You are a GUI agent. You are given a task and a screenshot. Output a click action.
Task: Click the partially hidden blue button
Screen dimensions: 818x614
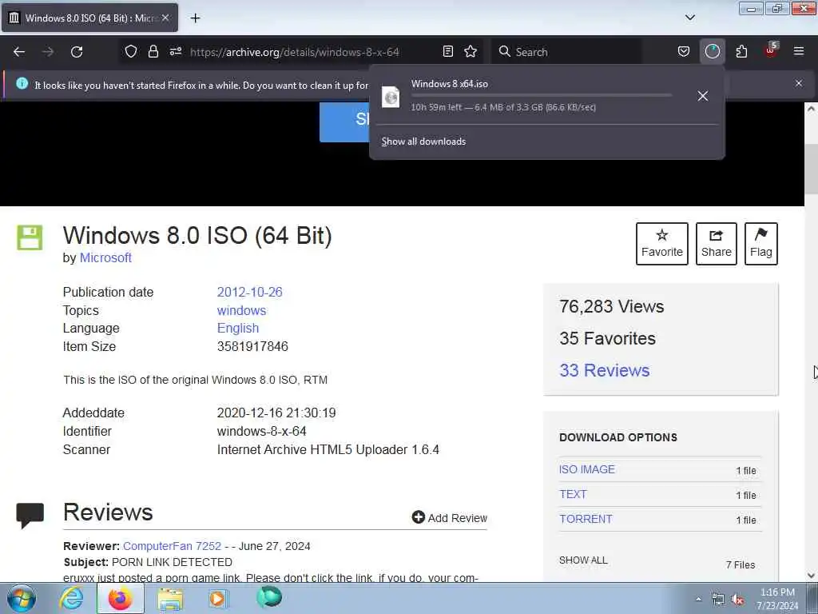pyautogui.click(x=344, y=122)
